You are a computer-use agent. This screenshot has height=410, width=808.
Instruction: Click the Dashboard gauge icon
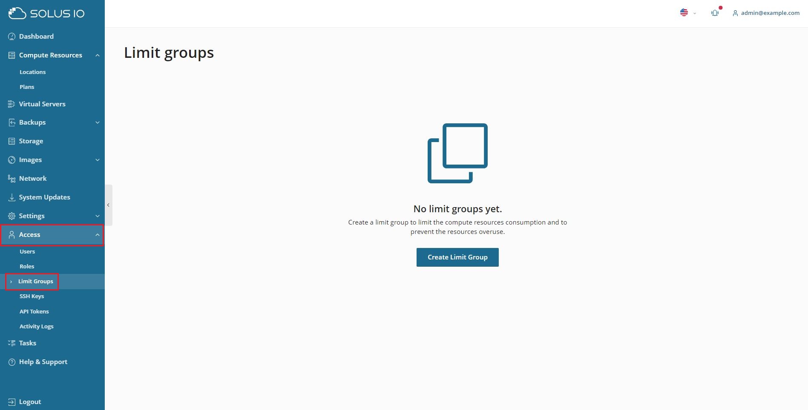pyautogui.click(x=12, y=37)
